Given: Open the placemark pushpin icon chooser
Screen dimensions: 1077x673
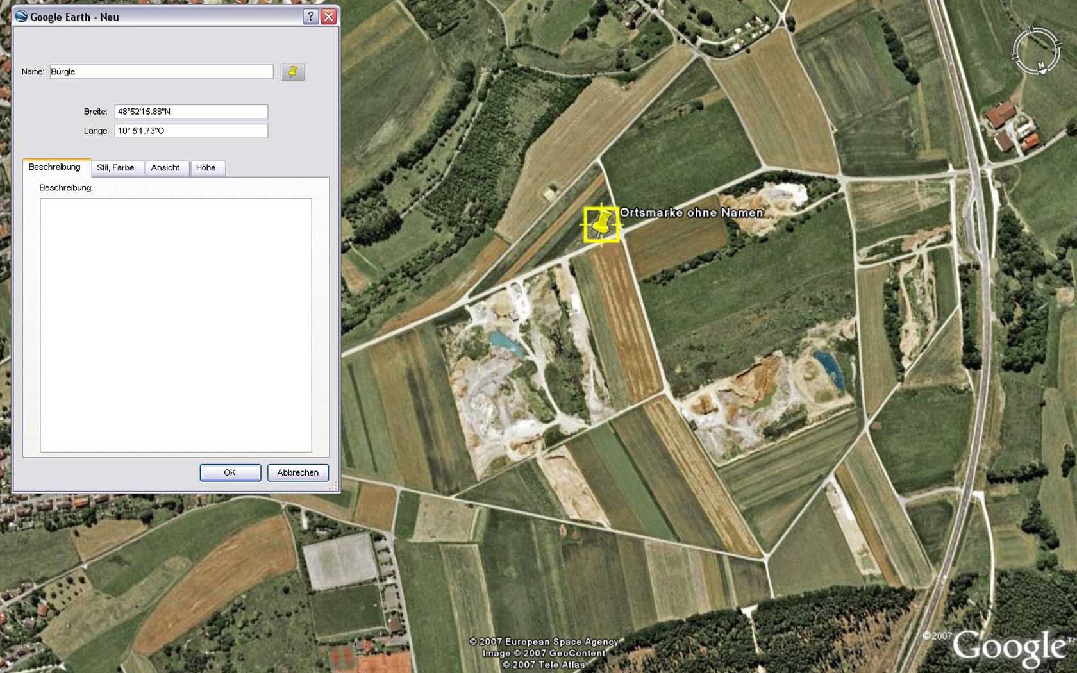Looking at the screenshot, I should pyautogui.click(x=293, y=72).
